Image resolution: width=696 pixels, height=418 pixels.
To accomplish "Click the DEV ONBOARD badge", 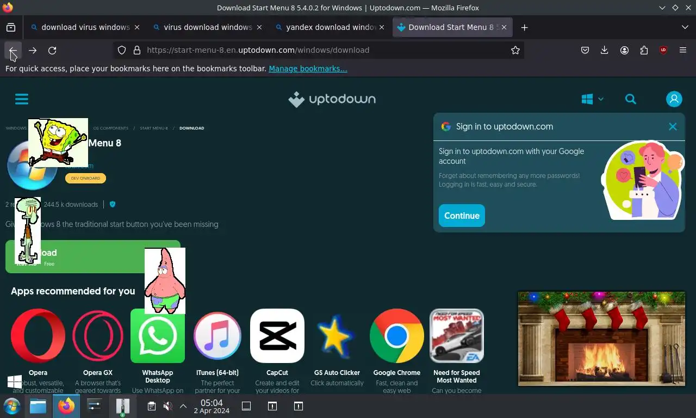I will coord(86,178).
